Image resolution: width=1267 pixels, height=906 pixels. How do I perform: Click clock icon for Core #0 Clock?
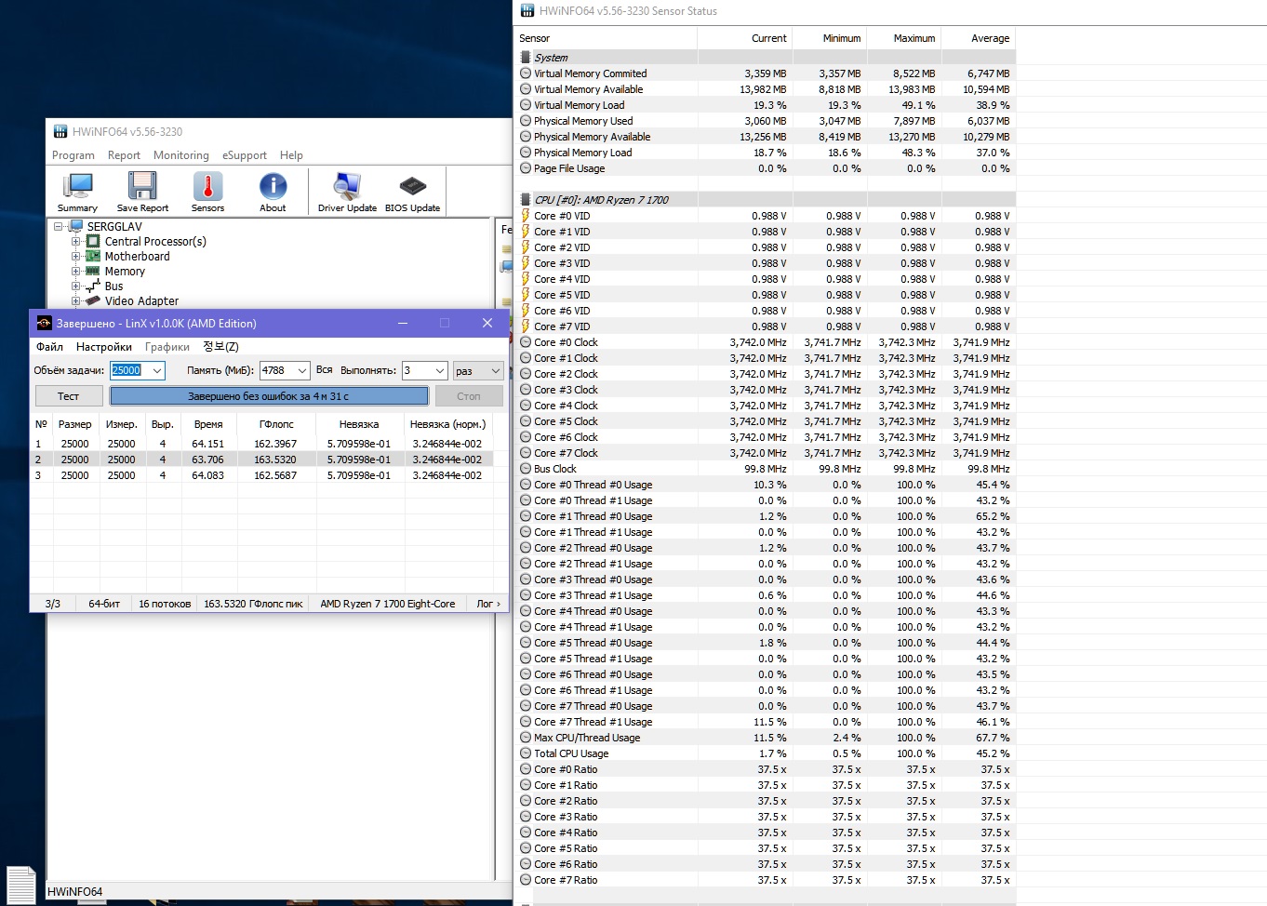tap(526, 342)
